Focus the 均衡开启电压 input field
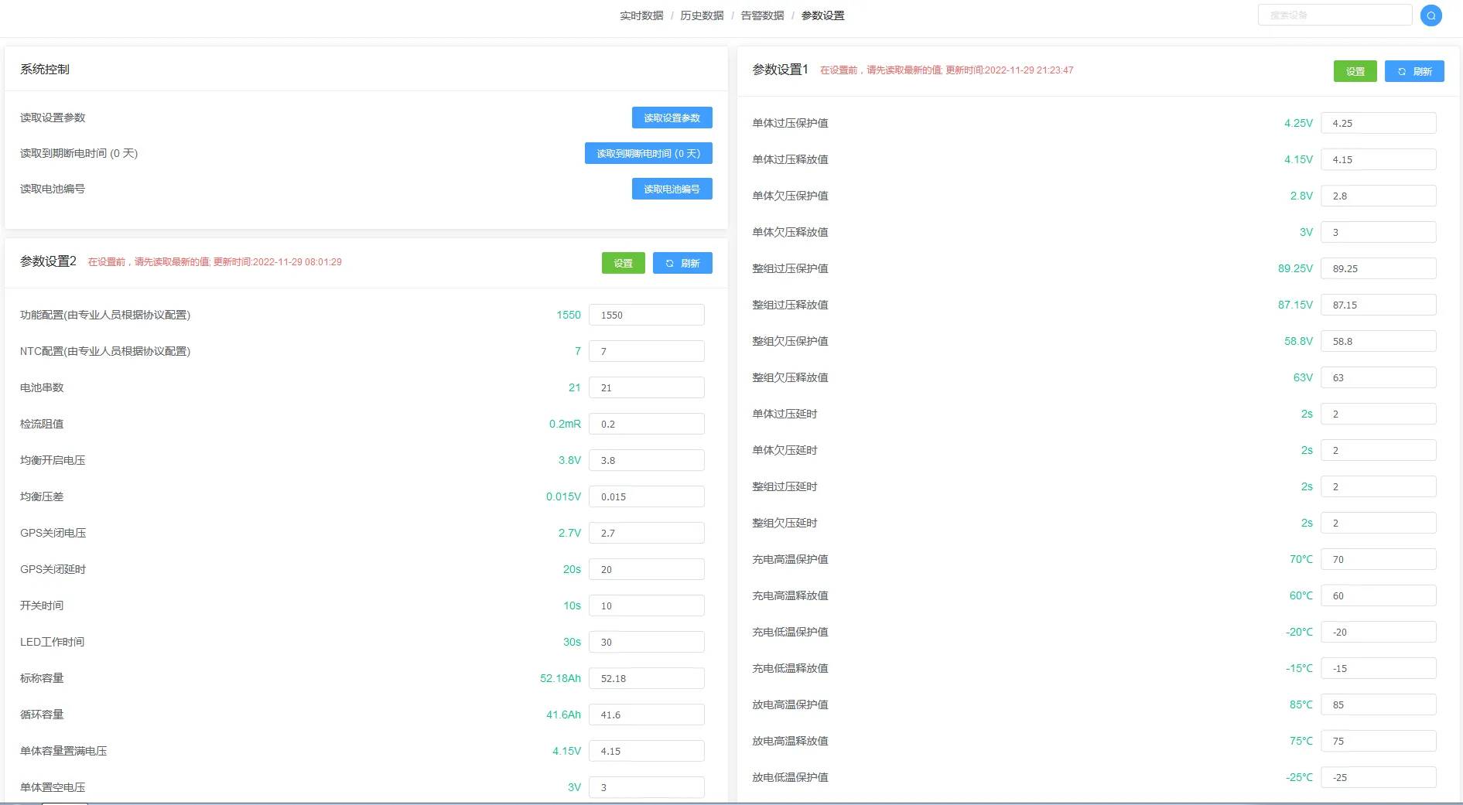 click(646, 460)
